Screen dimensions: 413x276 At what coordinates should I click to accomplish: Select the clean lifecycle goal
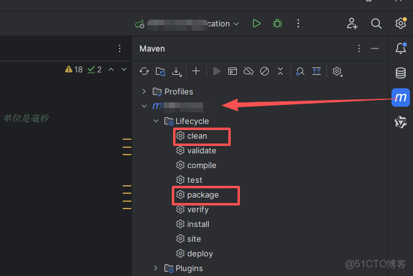point(191,136)
